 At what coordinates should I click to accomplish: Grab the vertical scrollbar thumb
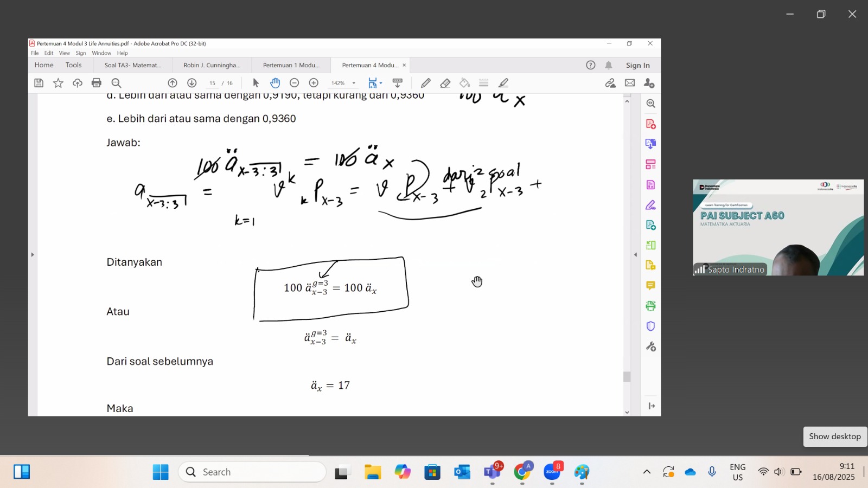[x=627, y=377]
